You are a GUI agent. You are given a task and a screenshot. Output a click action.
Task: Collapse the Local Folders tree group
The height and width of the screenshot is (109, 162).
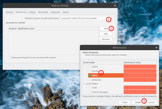pos(84,84)
